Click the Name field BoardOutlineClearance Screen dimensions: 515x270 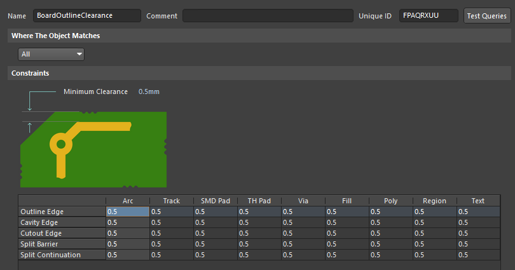[87, 16]
